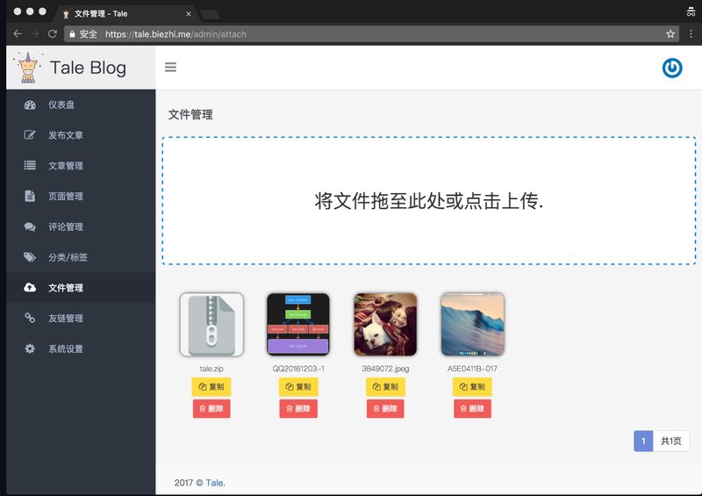The height and width of the screenshot is (496, 702).
Task: Open the A5E0411B-017 wave thumbnail
Action: [472, 325]
